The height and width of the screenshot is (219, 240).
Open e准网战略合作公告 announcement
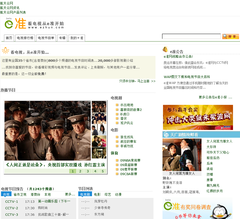click(178, 56)
